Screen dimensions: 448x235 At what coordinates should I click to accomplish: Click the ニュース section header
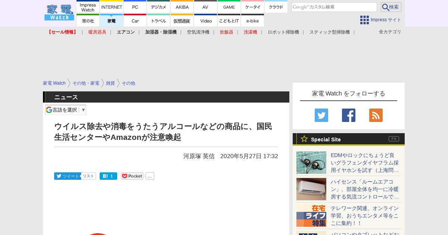[x=166, y=97]
